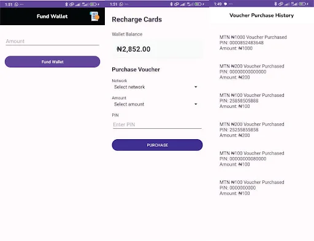Click the Fund Wallet header title
The width and height of the screenshot is (314, 241).
[x=52, y=17]
